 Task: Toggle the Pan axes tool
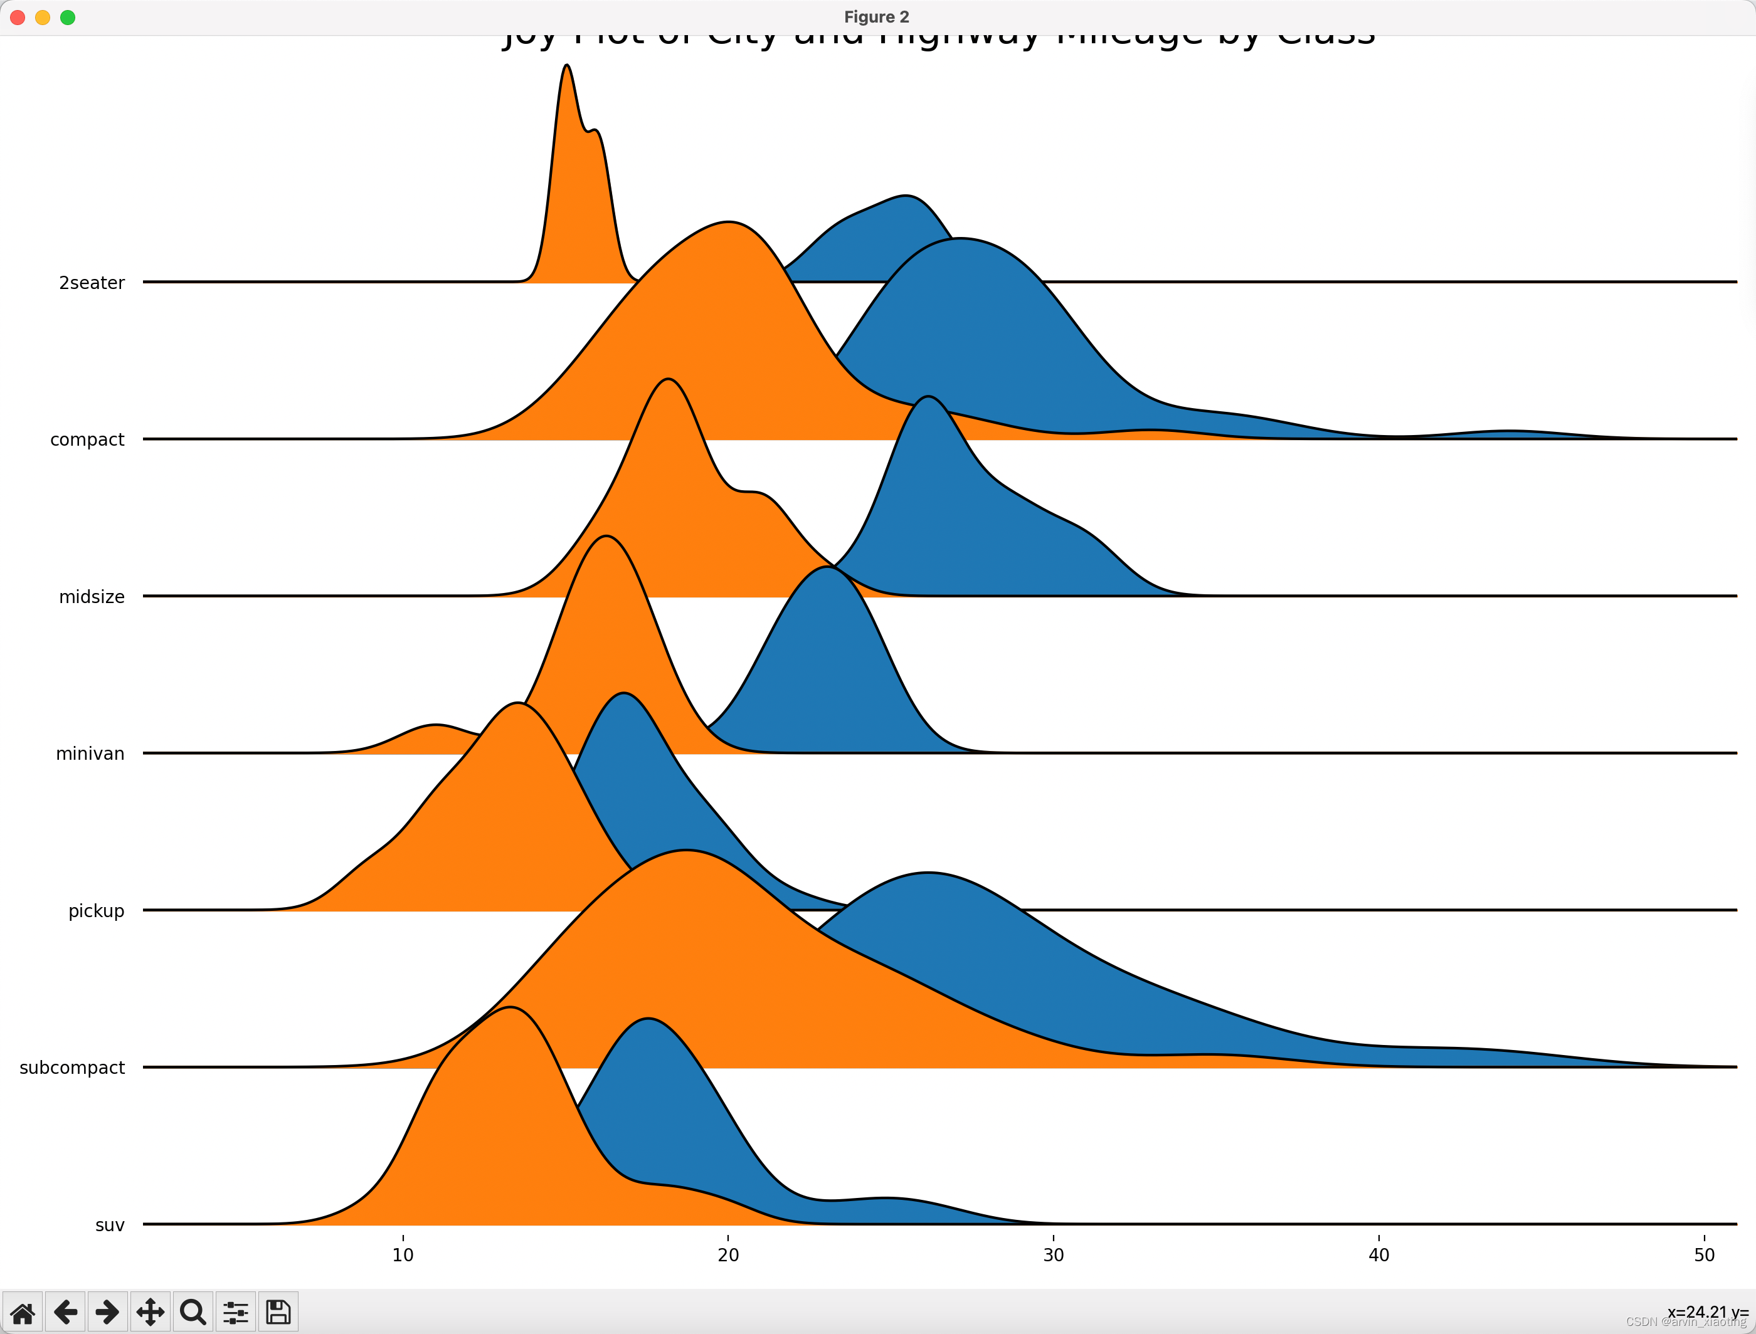150,1312
